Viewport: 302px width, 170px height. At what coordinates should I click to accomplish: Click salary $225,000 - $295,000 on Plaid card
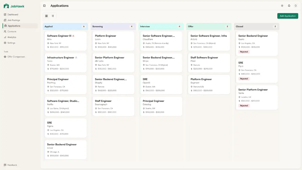click(203, 69)
